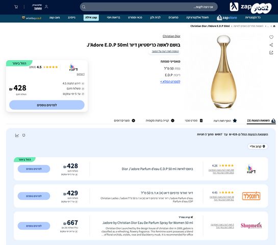The image size is (278, 245).
Task: Select the הוסף חוות דעת tab
Action: (x=225, y=120)
